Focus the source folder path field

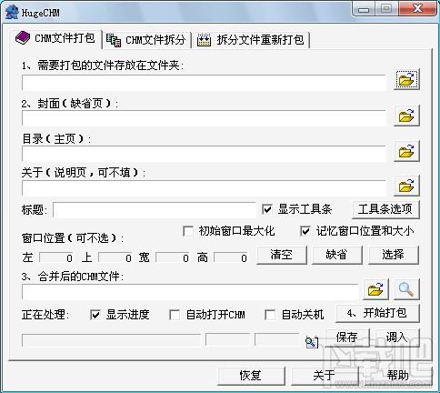(204, 83)
